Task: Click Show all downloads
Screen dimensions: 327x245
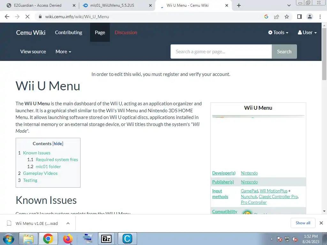Action: click(x=303, y=223)
